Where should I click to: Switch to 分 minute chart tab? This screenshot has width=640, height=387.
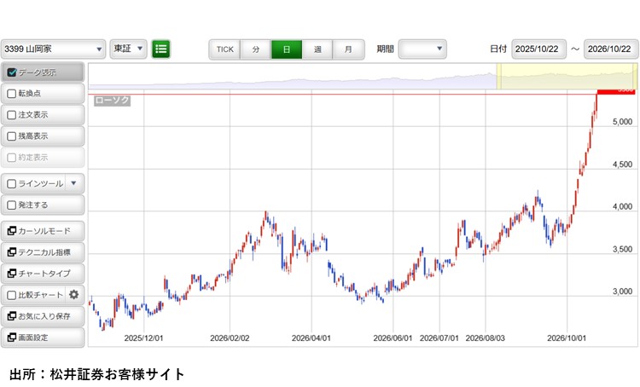[x=256, y=49]
